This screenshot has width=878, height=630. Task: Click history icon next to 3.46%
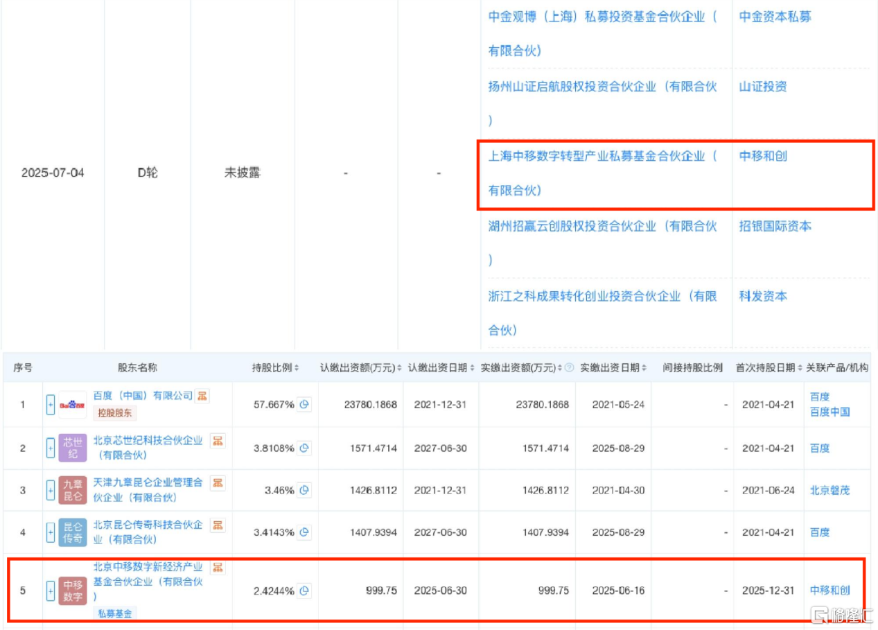click(304, 490)
